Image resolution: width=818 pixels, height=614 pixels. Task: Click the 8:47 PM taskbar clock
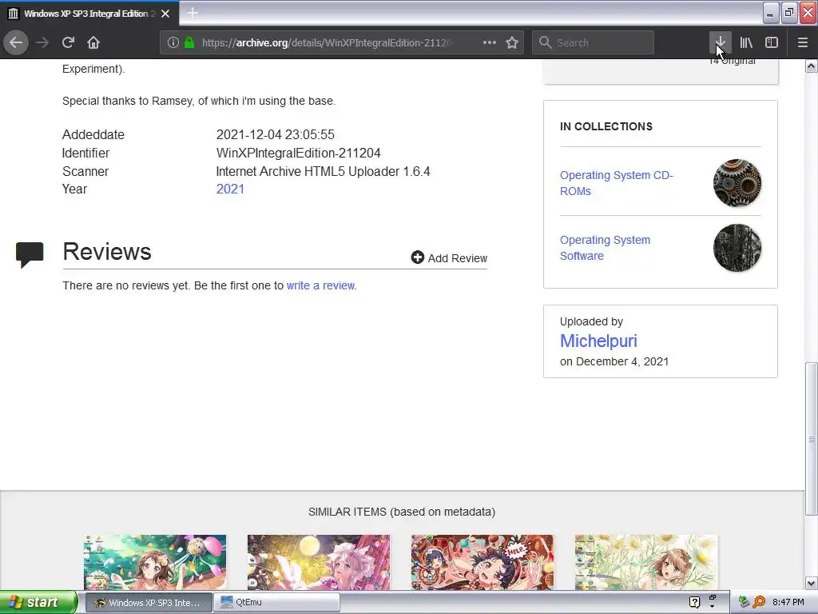pyautogui.click(x=788, y=602)
